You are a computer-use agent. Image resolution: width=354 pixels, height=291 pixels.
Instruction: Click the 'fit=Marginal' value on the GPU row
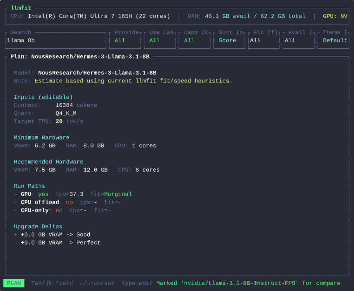pyautogui.click(x=111, y=194)
